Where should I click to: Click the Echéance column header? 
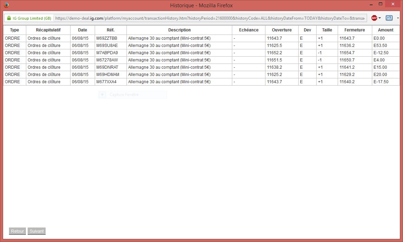(249, 30)
